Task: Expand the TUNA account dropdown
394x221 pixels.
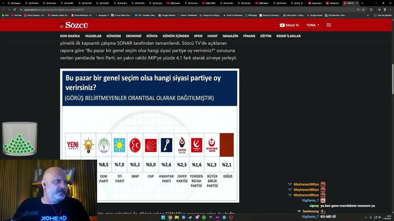Action: (313, 25)
